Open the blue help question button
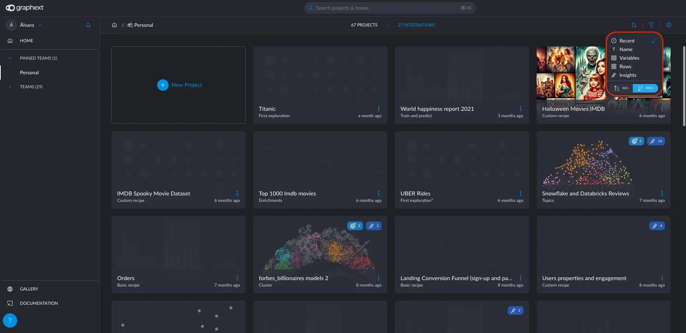 click(x=10, y=320)
